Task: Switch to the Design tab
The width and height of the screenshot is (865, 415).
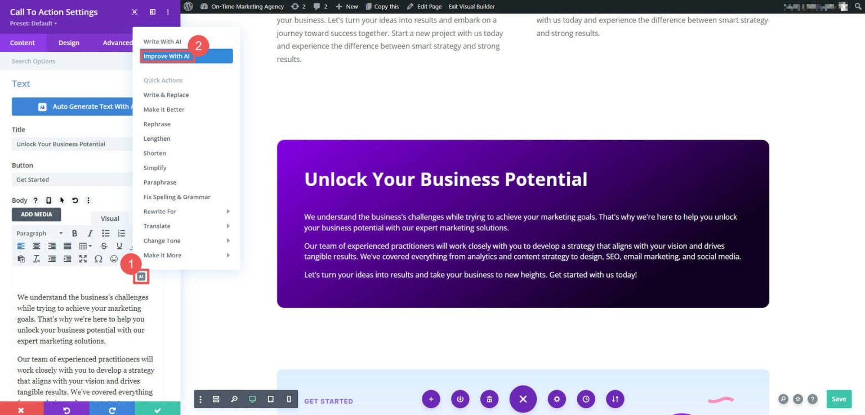Action: click(68, 42)
